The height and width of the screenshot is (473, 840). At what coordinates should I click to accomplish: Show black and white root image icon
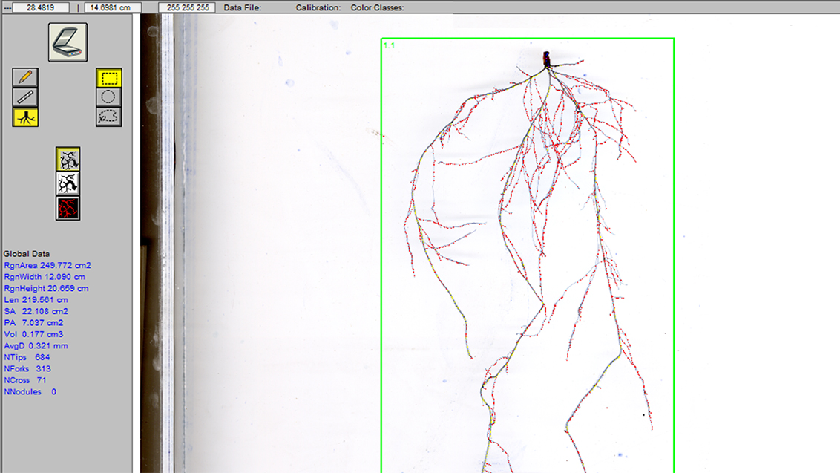[x=68, y=183]
